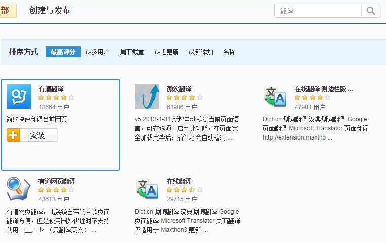Open the 微软翻译 title link
This screenshot has width=386, height=243.
point(179,89)
